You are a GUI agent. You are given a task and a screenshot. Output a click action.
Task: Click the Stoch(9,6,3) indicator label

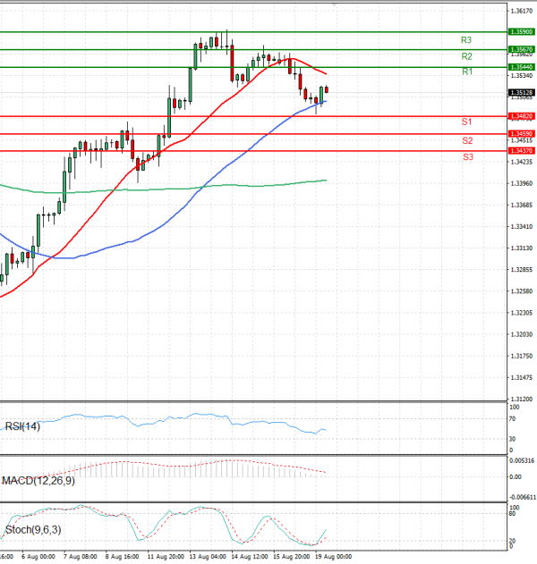(x=33, y=530)
